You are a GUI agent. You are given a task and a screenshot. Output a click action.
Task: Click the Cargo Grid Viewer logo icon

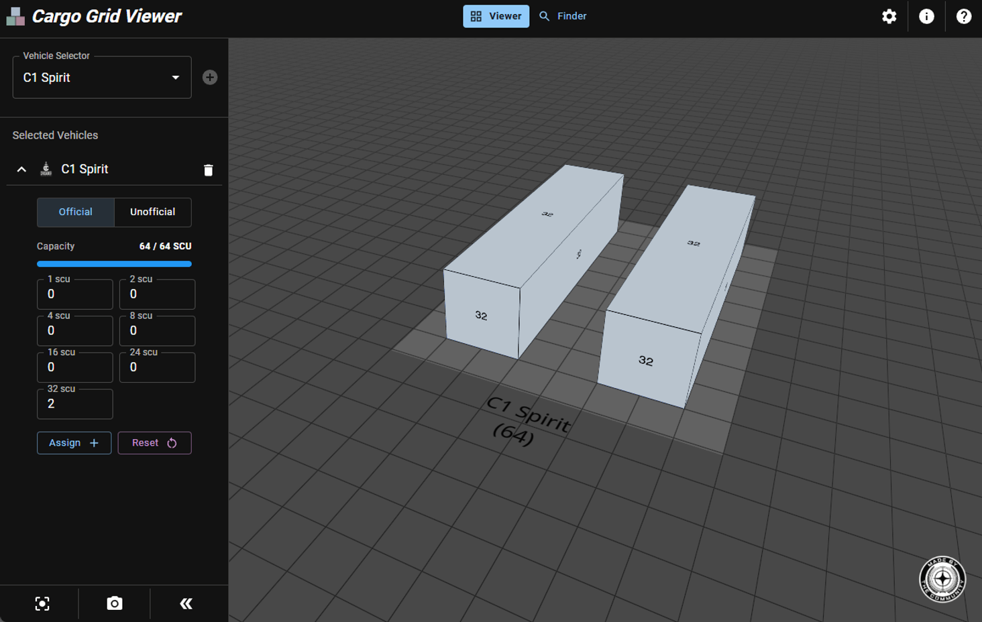click(15, 16)
